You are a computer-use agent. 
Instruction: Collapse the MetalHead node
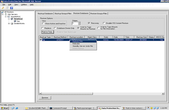pyautogui.click(x=9, y=19)
